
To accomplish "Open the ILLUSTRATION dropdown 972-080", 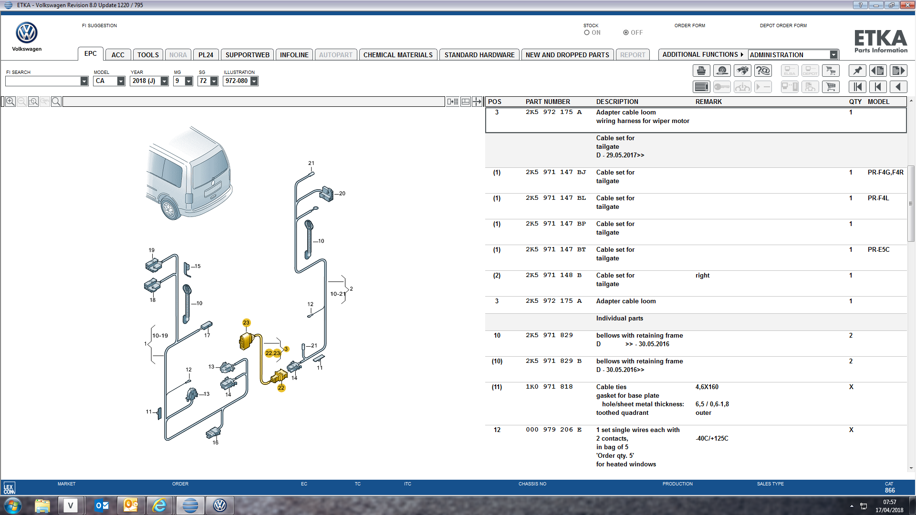I will pyautogui.click(x=254, y=82).
